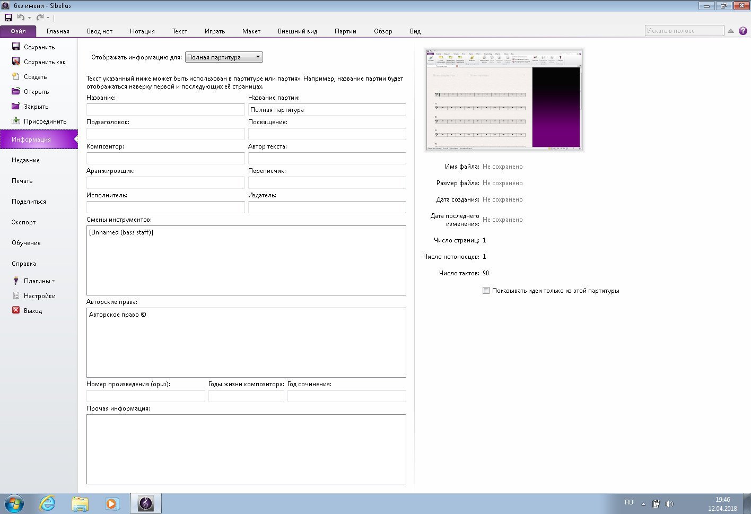Viewport: 751px width, 514px height.
Task: Switch to the Вид tab
Action: (415, 31)
